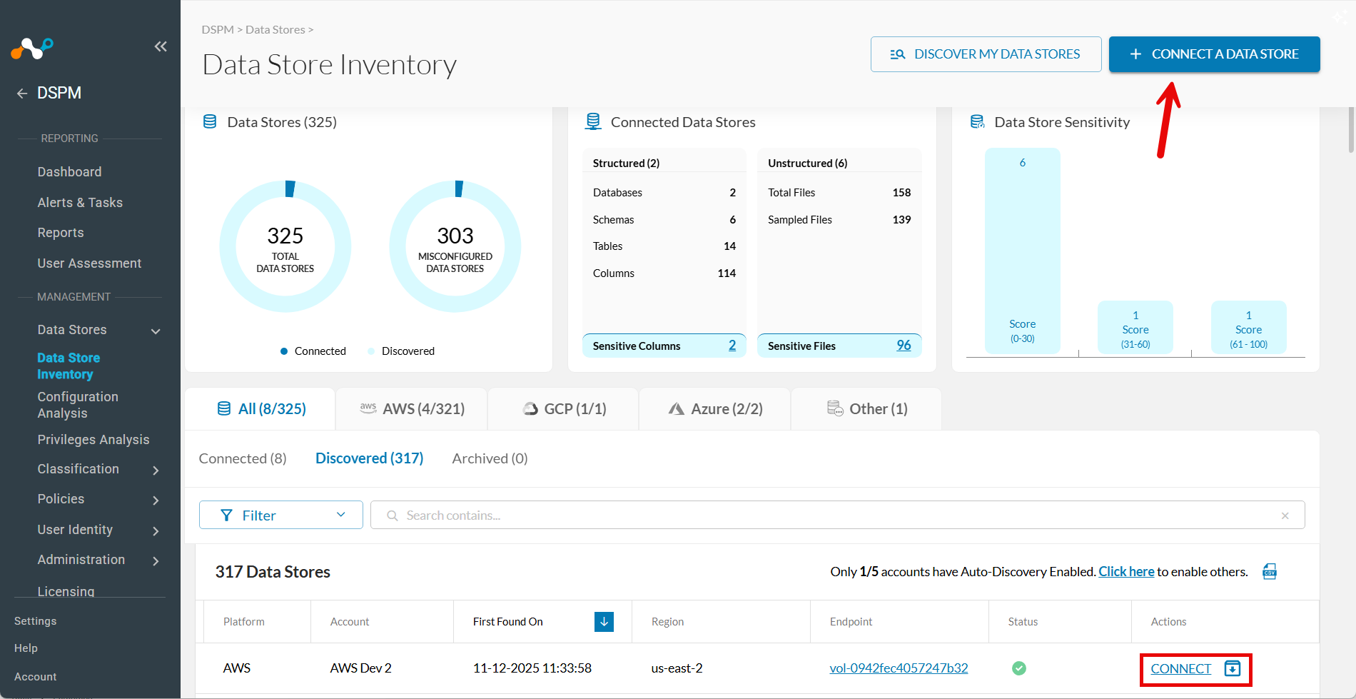Click the Filter funnel icon
Viewport: 1356px width, 699px height.
(227, 515)
